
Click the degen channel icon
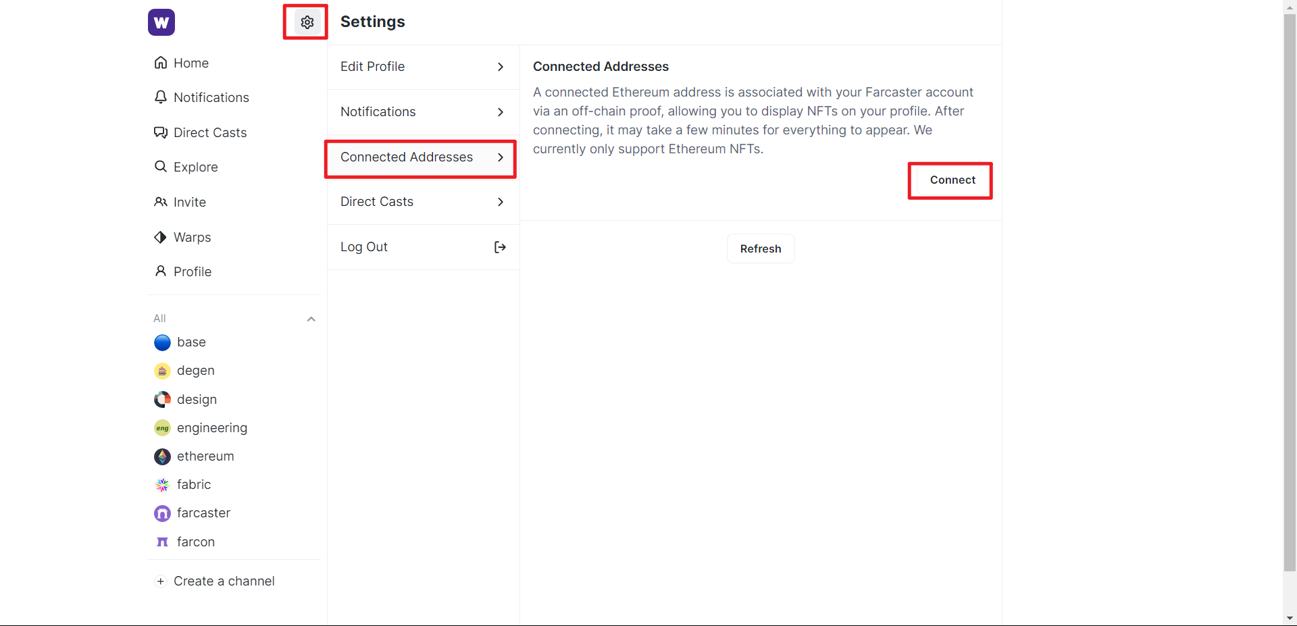point(162,371)
